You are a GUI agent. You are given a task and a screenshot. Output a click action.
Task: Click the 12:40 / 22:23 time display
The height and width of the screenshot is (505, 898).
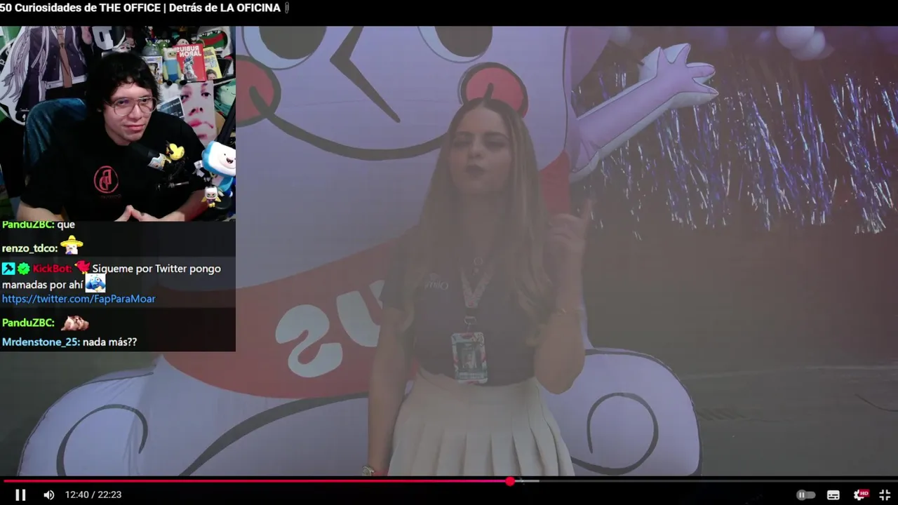(x=93, y=495)
